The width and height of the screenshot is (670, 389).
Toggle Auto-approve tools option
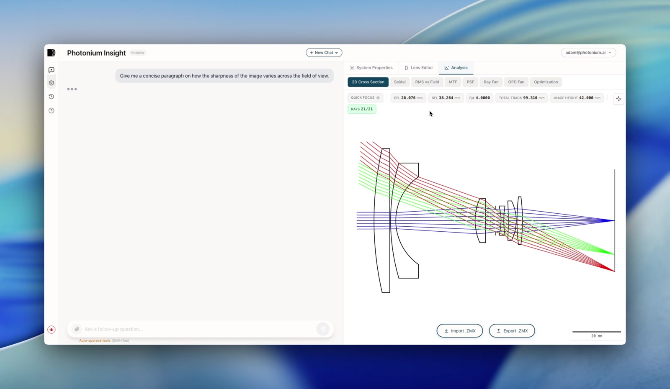95,340
